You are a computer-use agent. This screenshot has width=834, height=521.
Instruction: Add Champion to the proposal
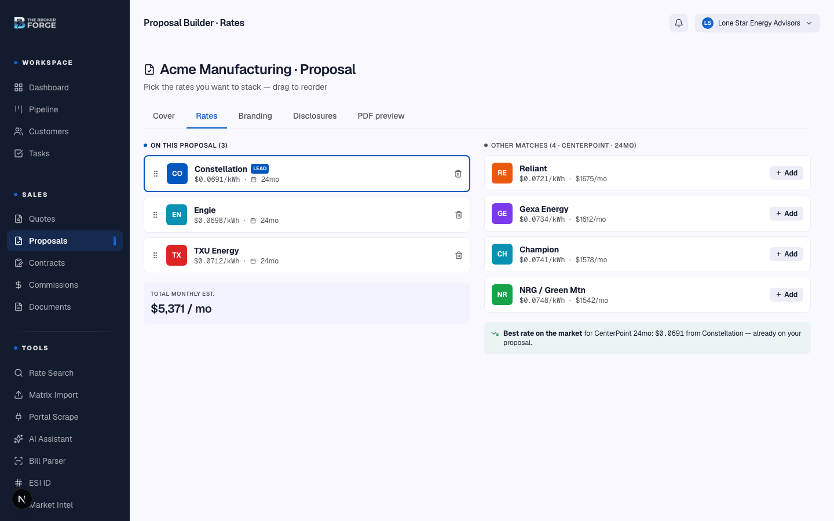pyautogui.click(x=787, y=254)
